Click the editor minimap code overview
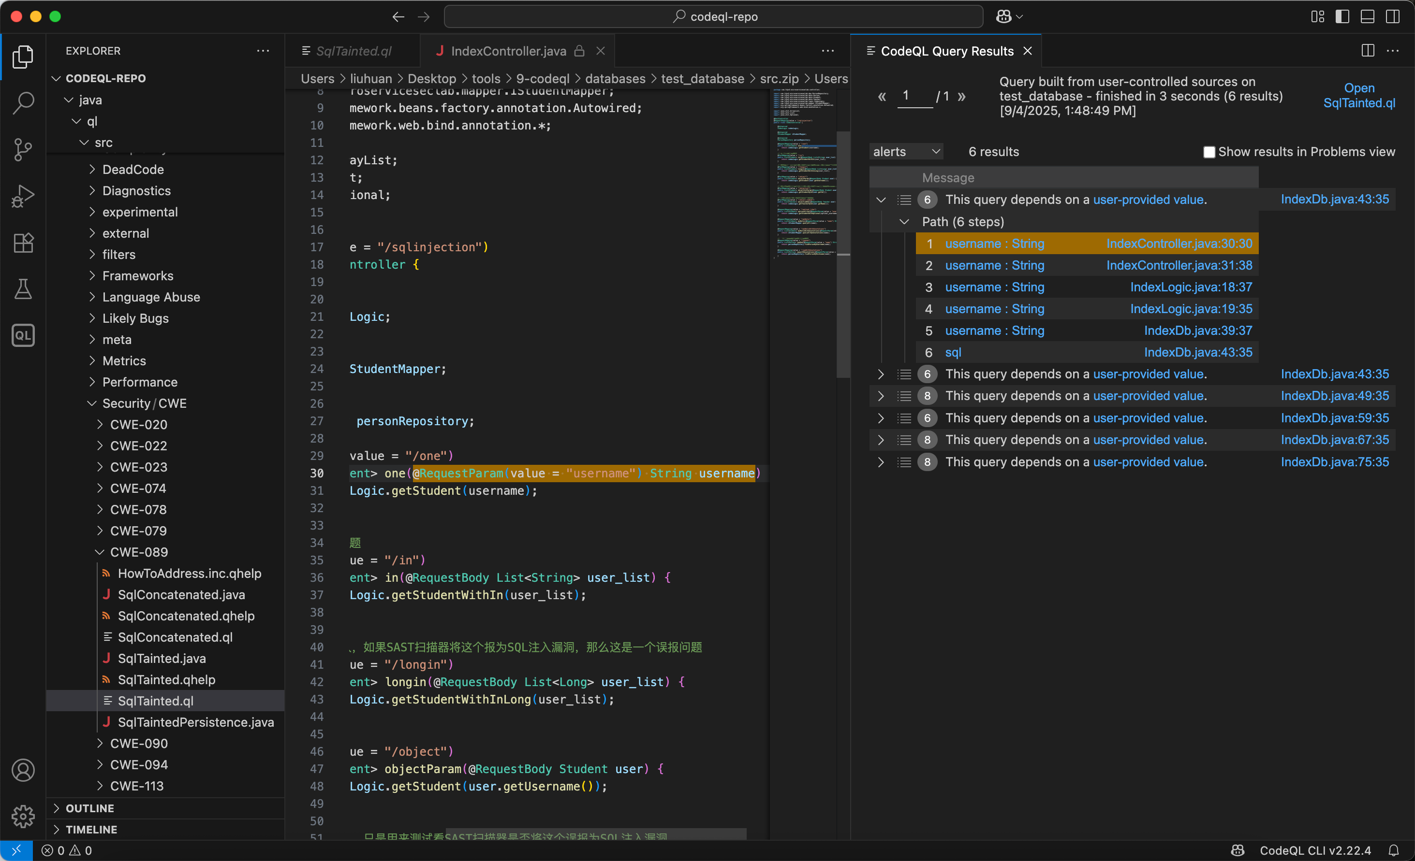The image size is (1415, 861). coord(804,175)
